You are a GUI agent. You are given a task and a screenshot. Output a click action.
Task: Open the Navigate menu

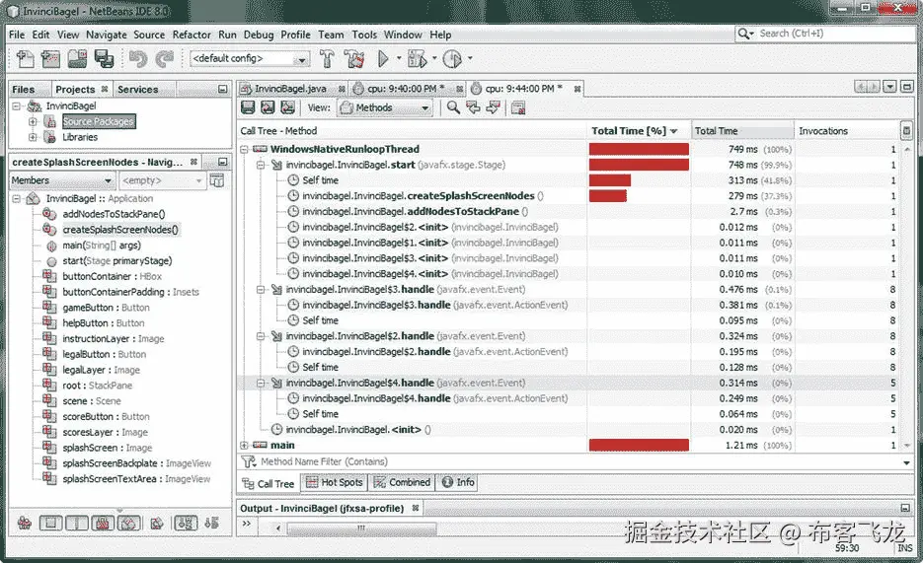pyautogui.click(x=107, y=35)
